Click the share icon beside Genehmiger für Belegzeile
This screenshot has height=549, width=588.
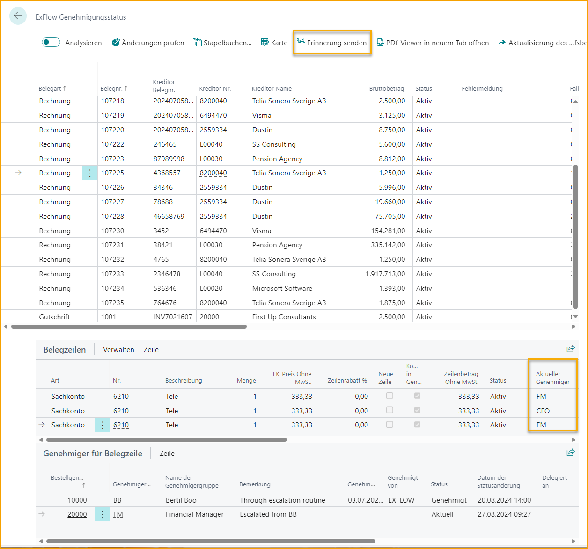571,452
